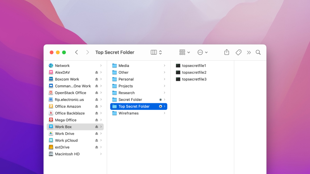310x174 pixels.
Task: Eject the AlexDAV drive
Action: pos(96,72)
